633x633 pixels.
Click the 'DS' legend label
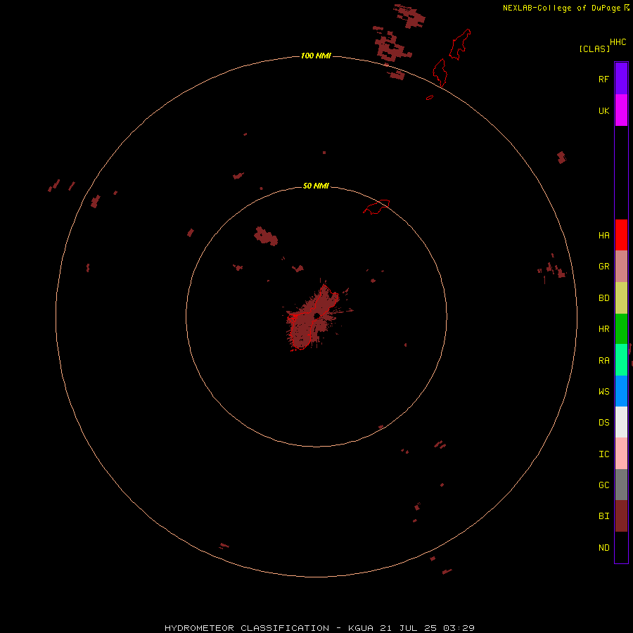point(603,423)
